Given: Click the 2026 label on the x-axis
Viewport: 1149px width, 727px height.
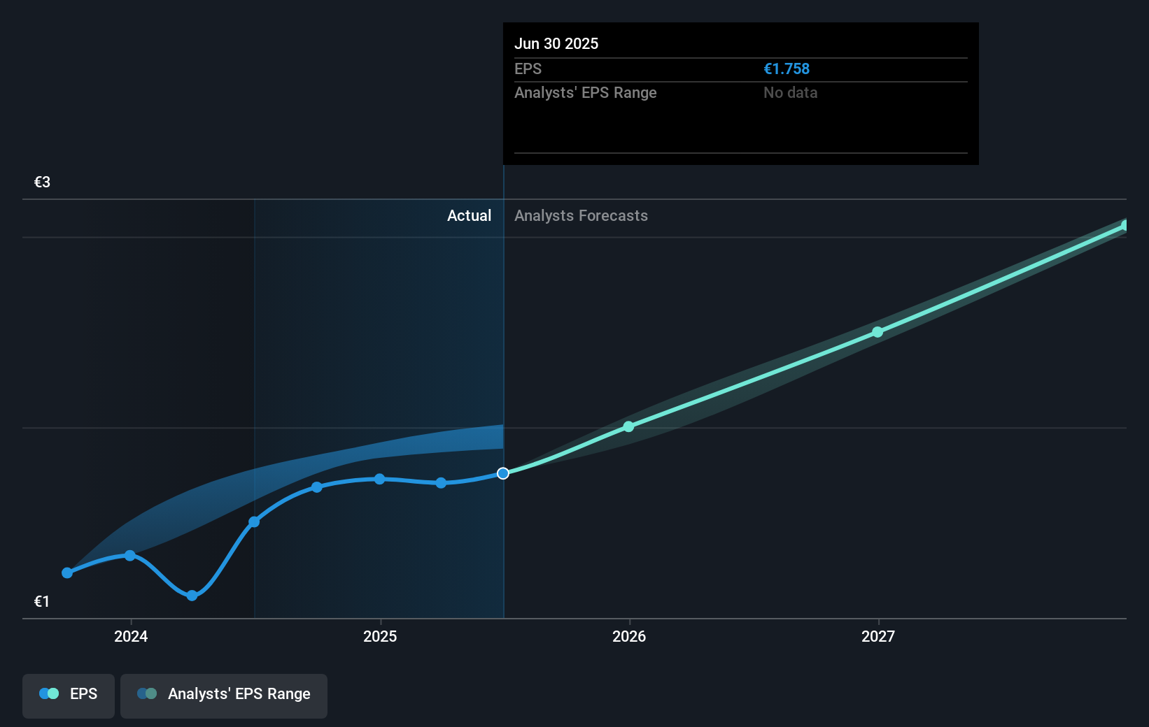Looking at the screenshot, I should click(x=629, y=636).
